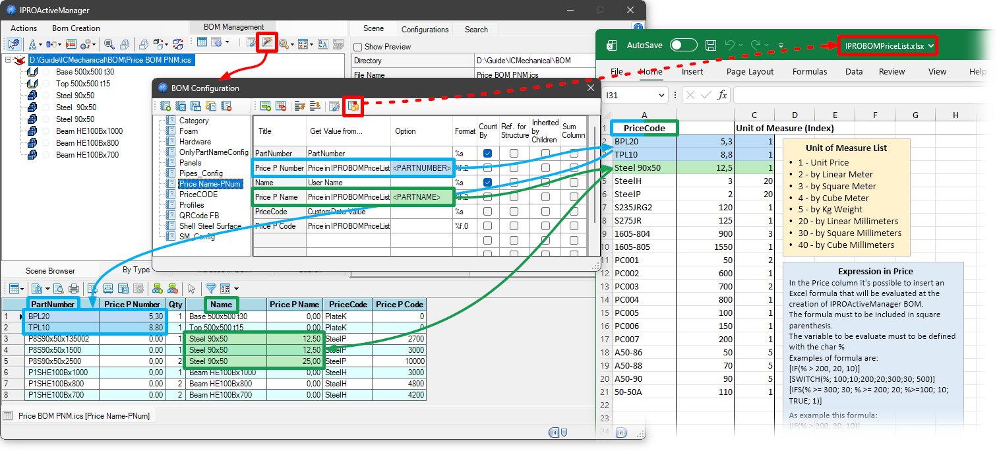Check Count By for the PartNumber row
This screenshot has width=997, height=451.
(x=487, y=153)
